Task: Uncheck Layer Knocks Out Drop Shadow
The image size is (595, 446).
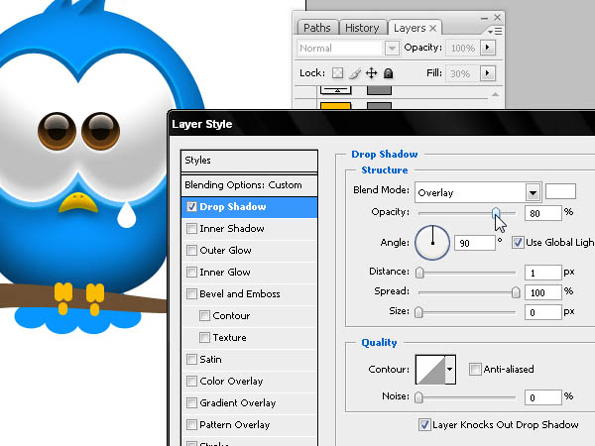Action: tap(423, 425)
